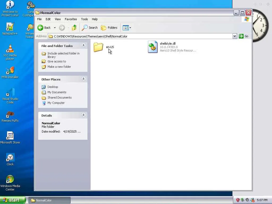272x204 pixels.
Task: Collapse the Other Places panel
Action: 83,79
